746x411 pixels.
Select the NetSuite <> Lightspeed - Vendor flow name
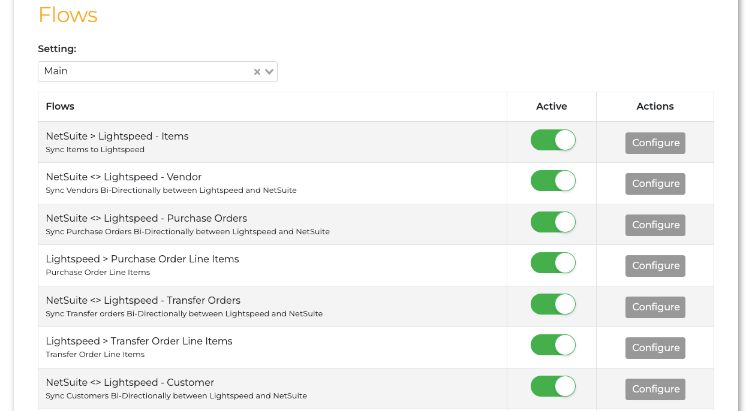click(124, 177)
